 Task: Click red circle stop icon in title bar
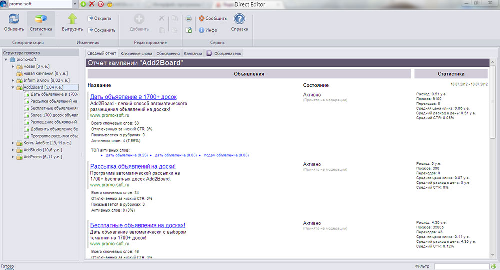point(101,4)
